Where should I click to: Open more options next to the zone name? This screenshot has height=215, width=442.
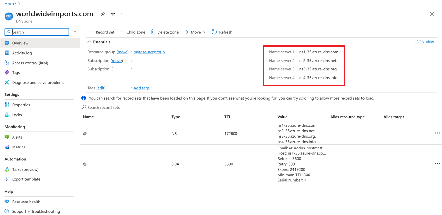pos(123,14)
